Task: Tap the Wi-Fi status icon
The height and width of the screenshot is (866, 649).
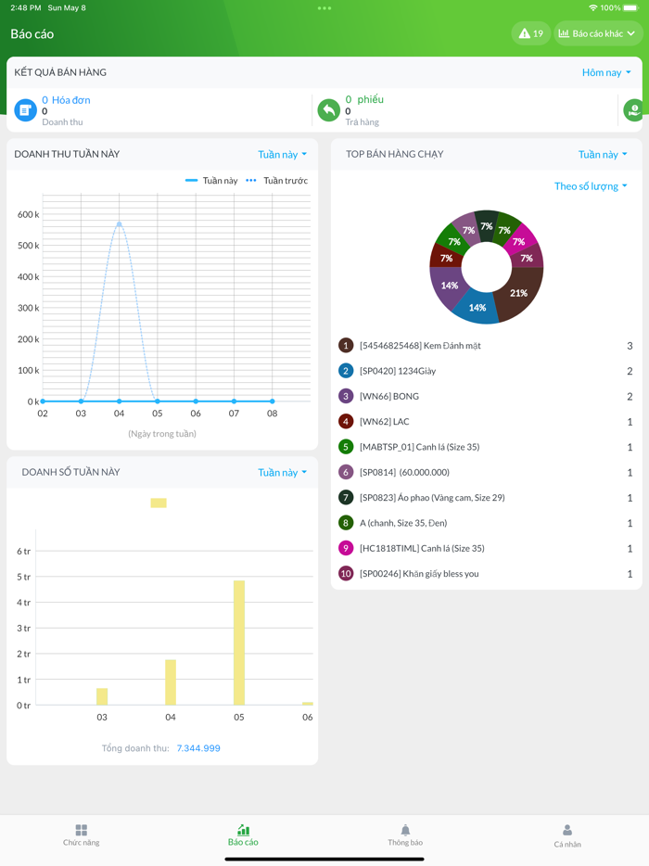Action: point(593,7)
